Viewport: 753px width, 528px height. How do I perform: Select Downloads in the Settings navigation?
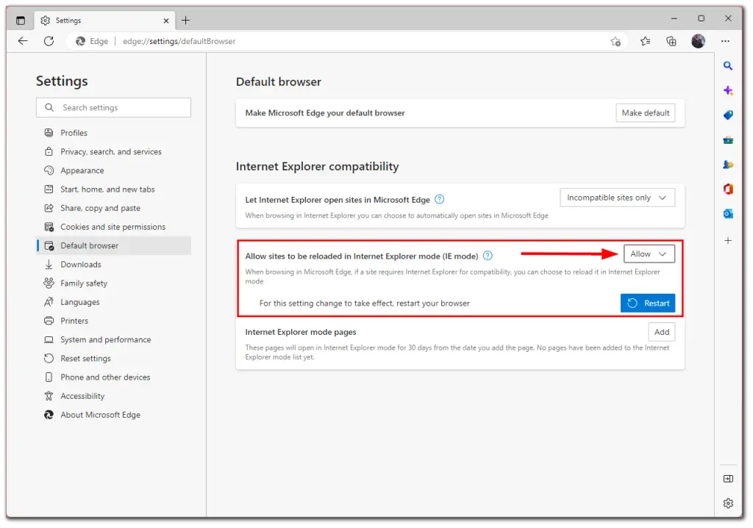click(x=81, y=264)
